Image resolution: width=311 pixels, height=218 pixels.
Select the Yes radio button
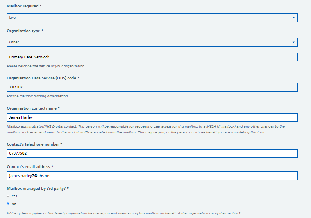pyautogui.click(x=9, y=196)
